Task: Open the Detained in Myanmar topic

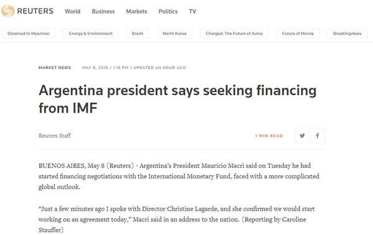Action: click(x=29, y=34)
